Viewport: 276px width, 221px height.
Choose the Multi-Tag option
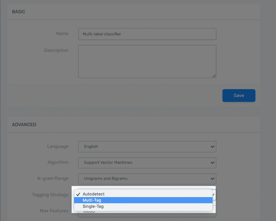pos(92,200)
